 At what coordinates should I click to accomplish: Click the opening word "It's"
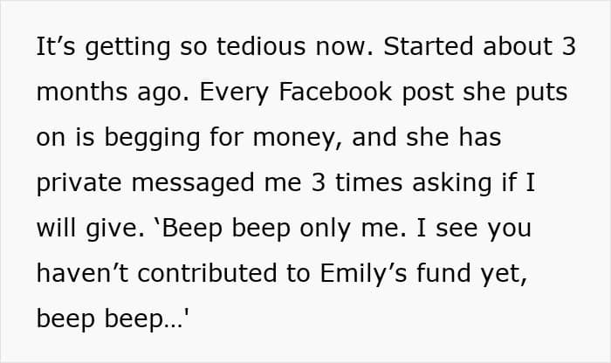click(x=55, y=46)
